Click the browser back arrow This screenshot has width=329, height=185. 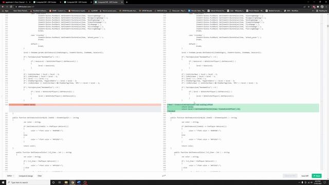(3, 7)
